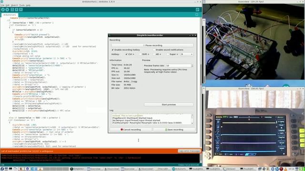Viewport: 305px width, 171px height.
Task: Open the Help menu in Arduino
Action: pyautogui.click(x=28, y=5)
